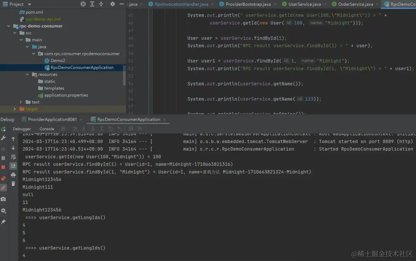416x261 pixels.
Task: Toggle Scroll to End in console
Action: (13, 166)
